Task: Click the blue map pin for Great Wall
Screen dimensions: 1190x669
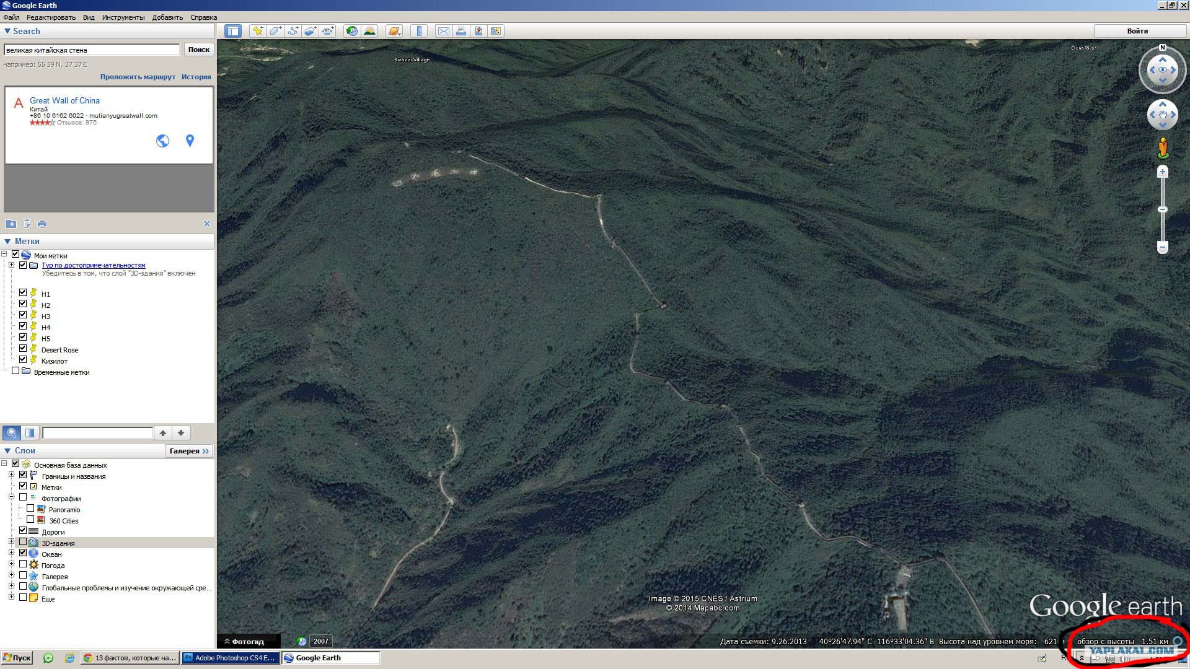Action: (x=190, y=141)
